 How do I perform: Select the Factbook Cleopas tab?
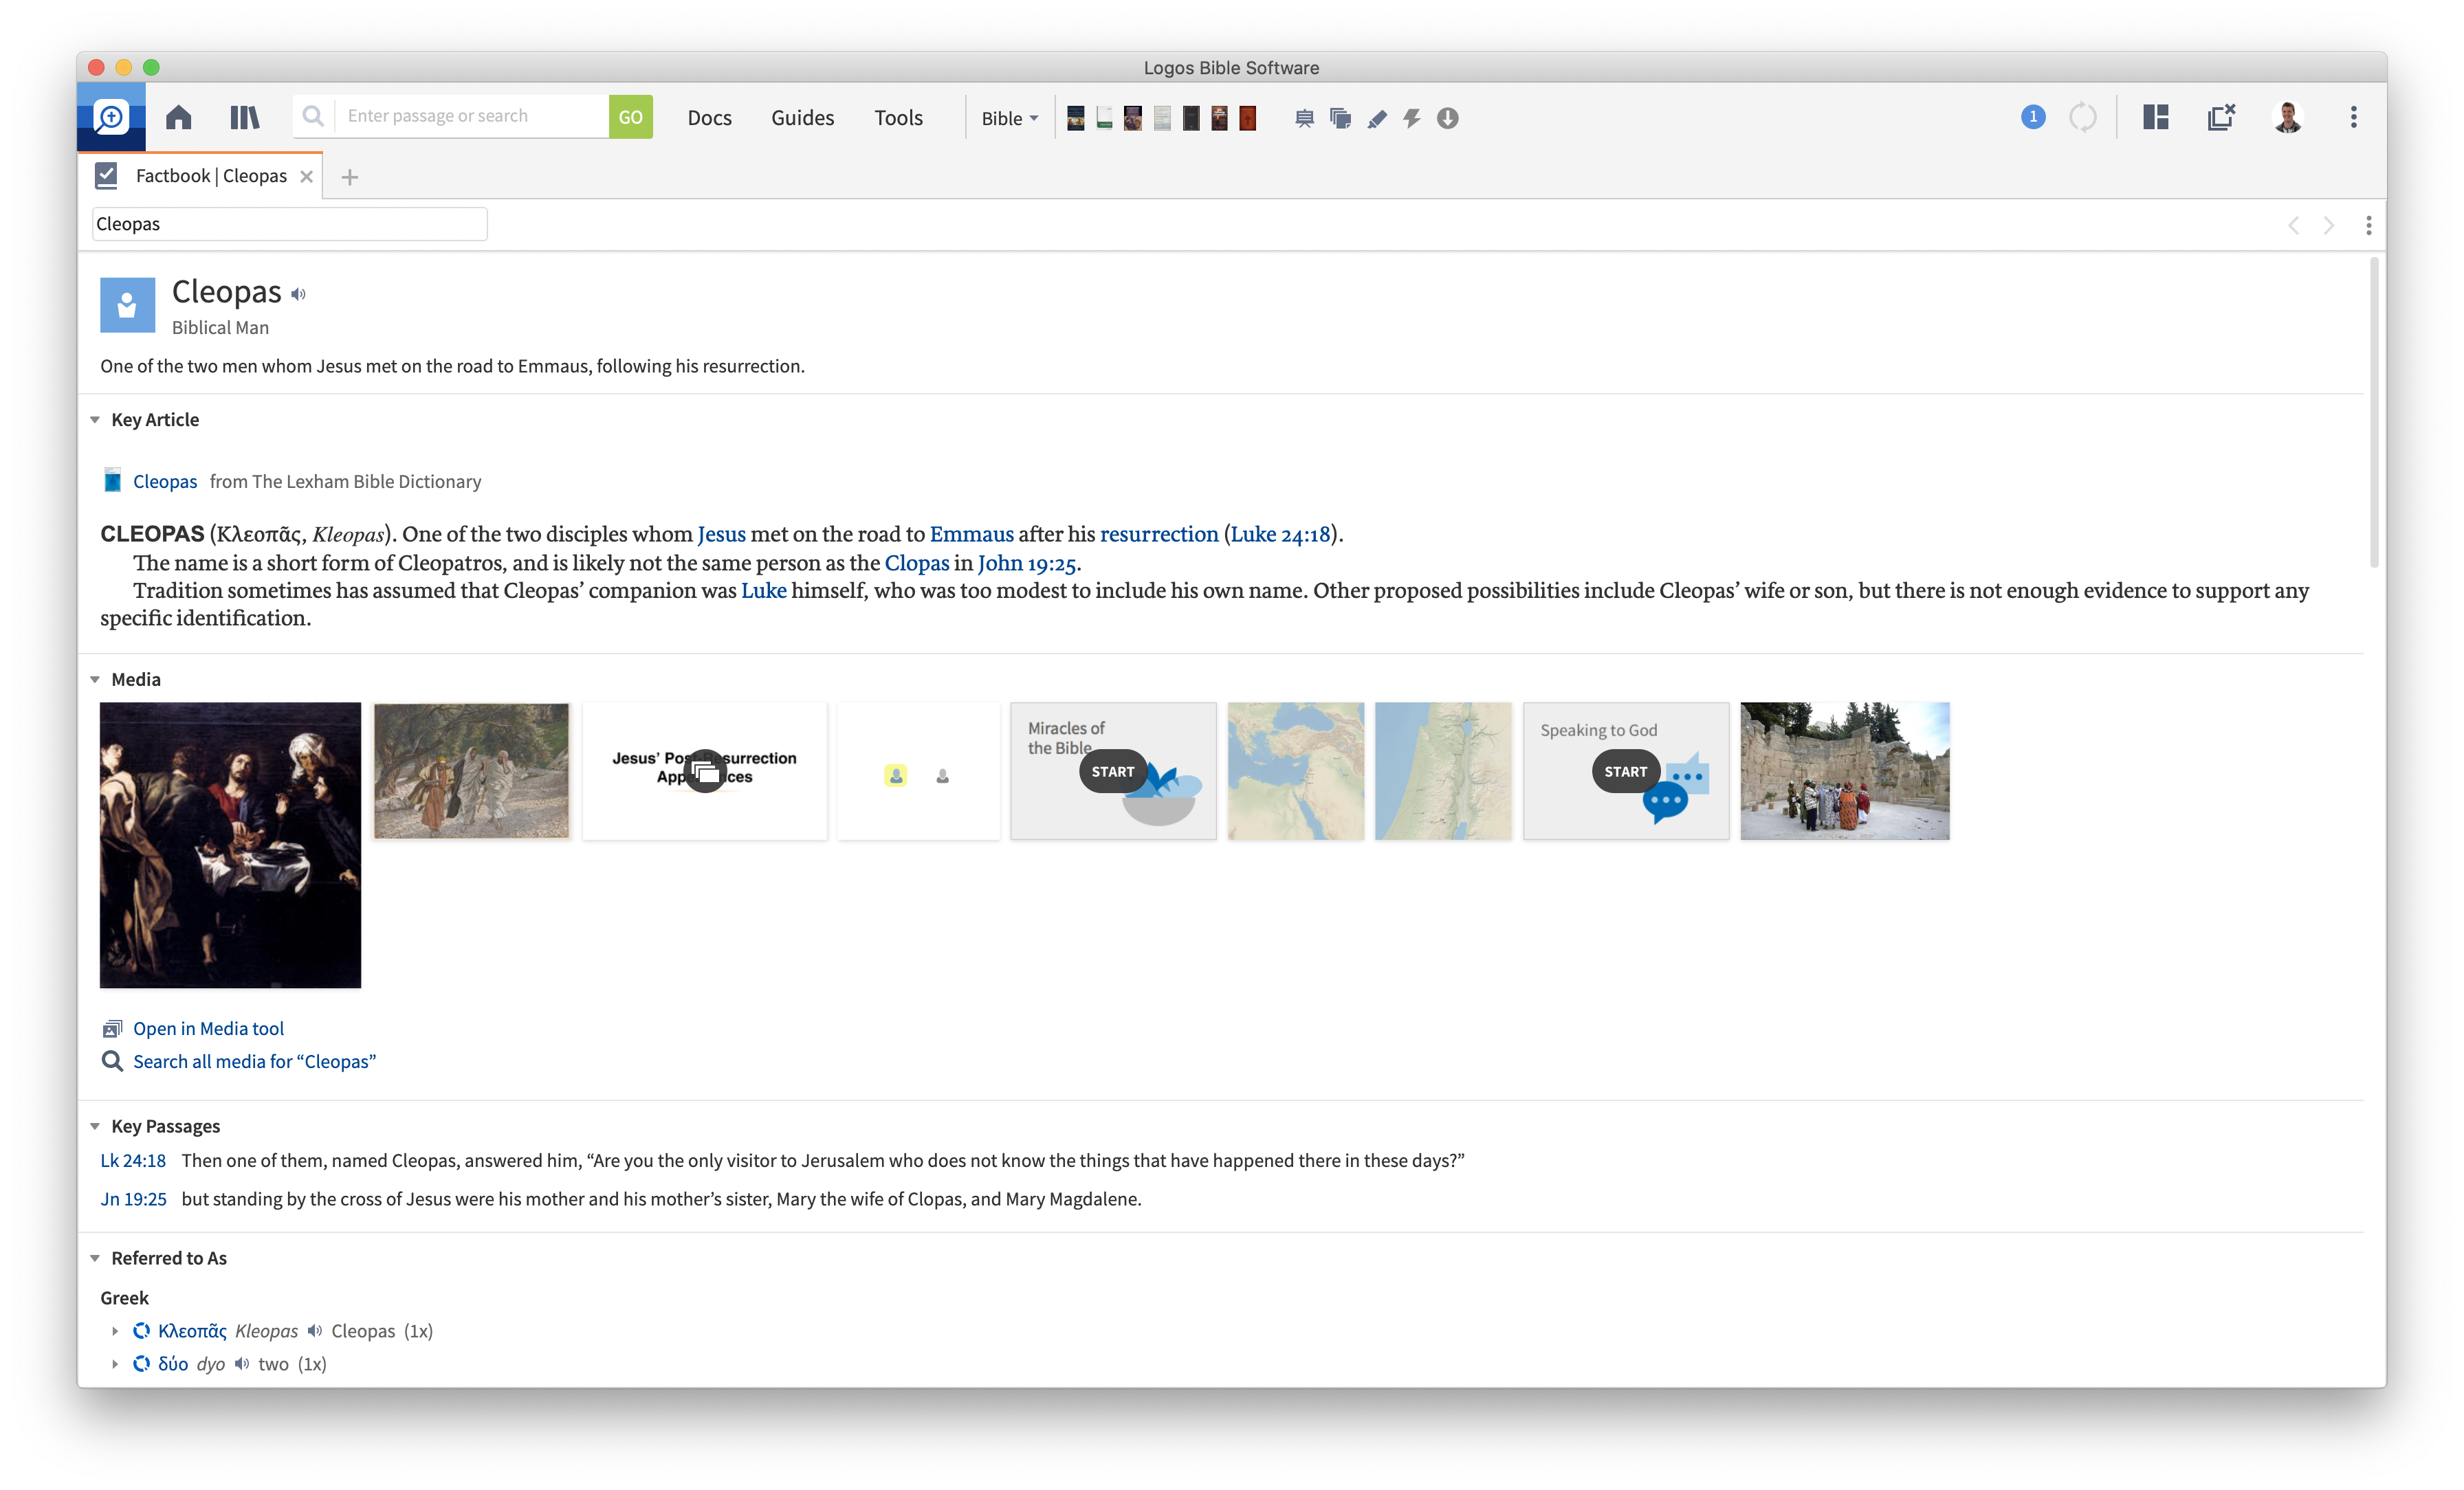[x=210, y=176]
